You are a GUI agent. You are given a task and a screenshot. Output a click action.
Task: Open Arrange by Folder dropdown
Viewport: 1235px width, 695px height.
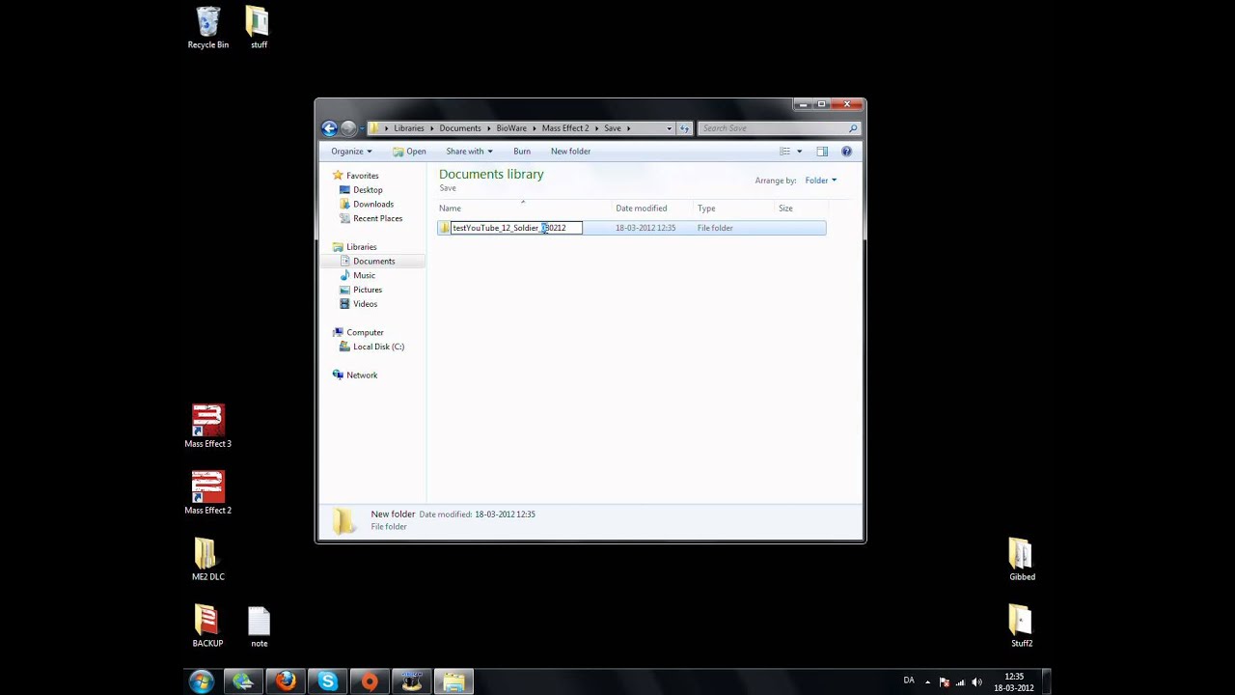[820, 181]
